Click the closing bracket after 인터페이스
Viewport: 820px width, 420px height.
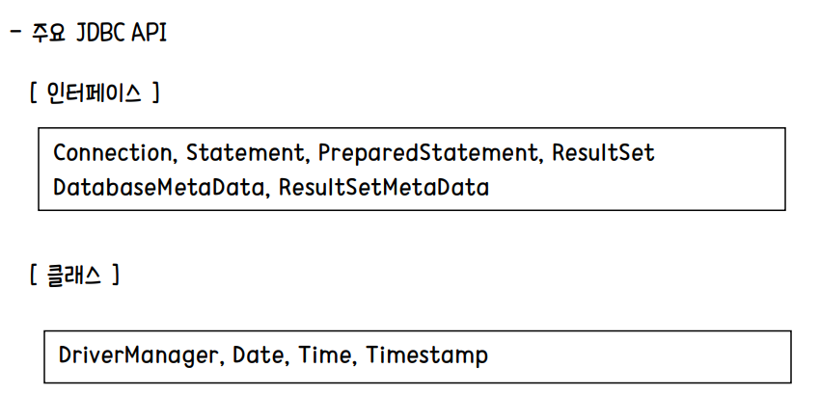(x=155, y=93)
